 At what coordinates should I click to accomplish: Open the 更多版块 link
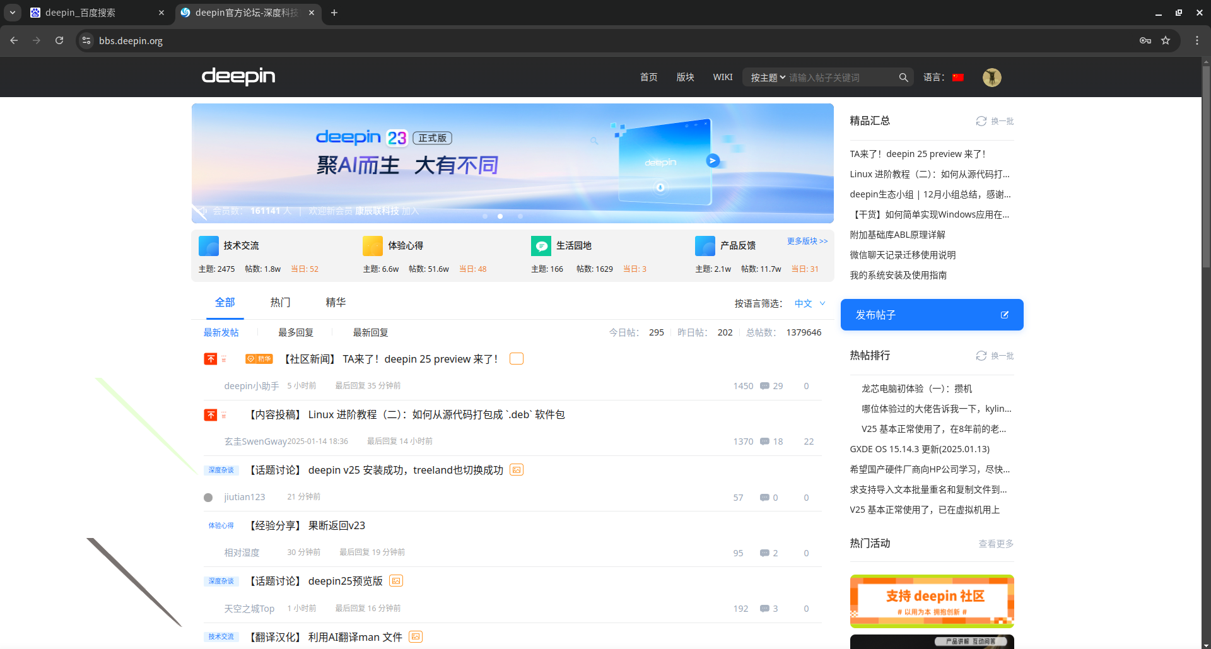point(807,241)
